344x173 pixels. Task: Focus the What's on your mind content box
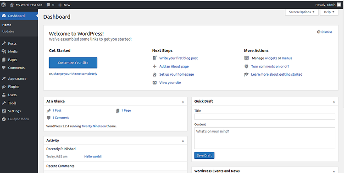pyautogui.click(x=265, y=138)
